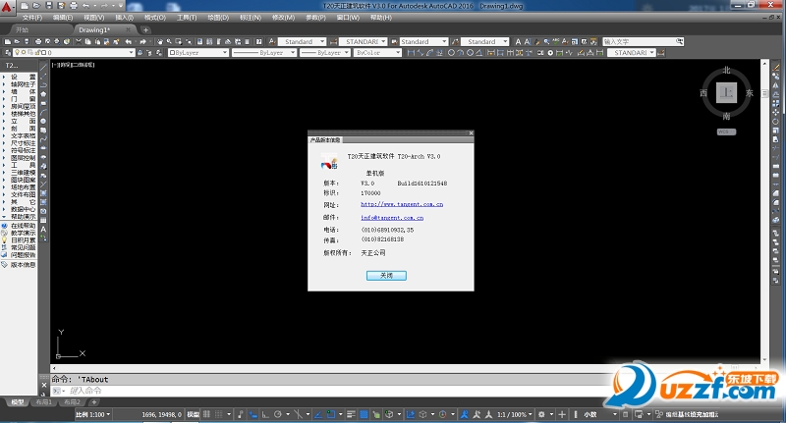Open the http://www.tangent.com.cn link
This screenshot has height=423, width=786.
click(402, 204)
